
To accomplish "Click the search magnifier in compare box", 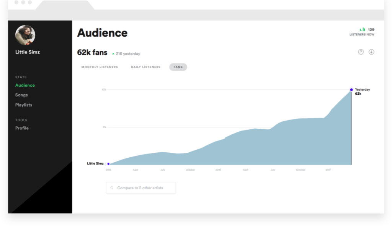I will click(112, 188).
